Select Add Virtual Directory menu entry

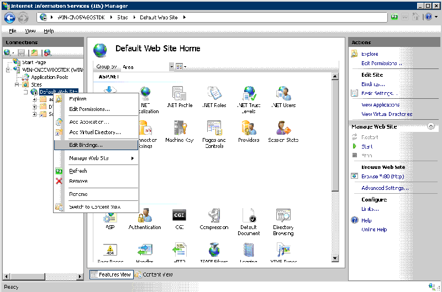tap(94, 132)
